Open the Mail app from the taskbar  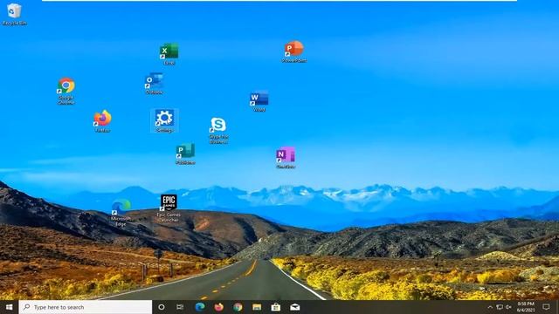tap(295, 307)
